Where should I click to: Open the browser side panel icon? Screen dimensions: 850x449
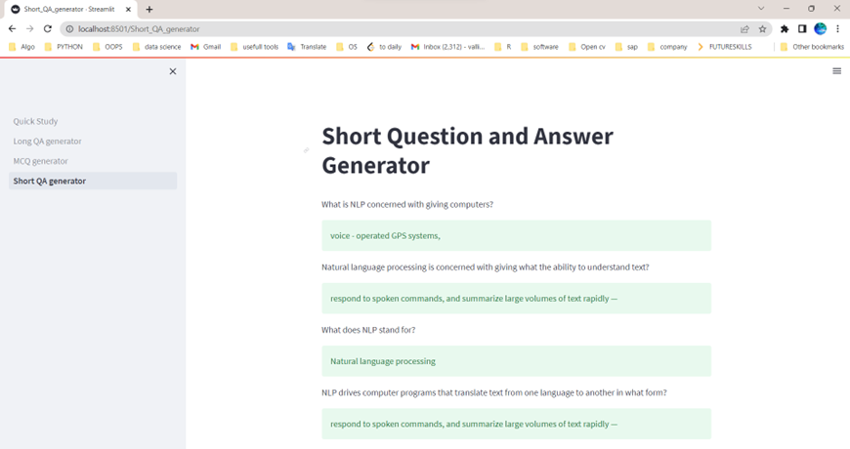(802, 29)
